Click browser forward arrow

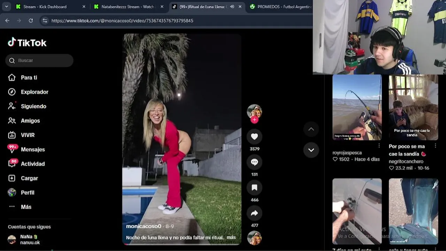pos(19,21)
